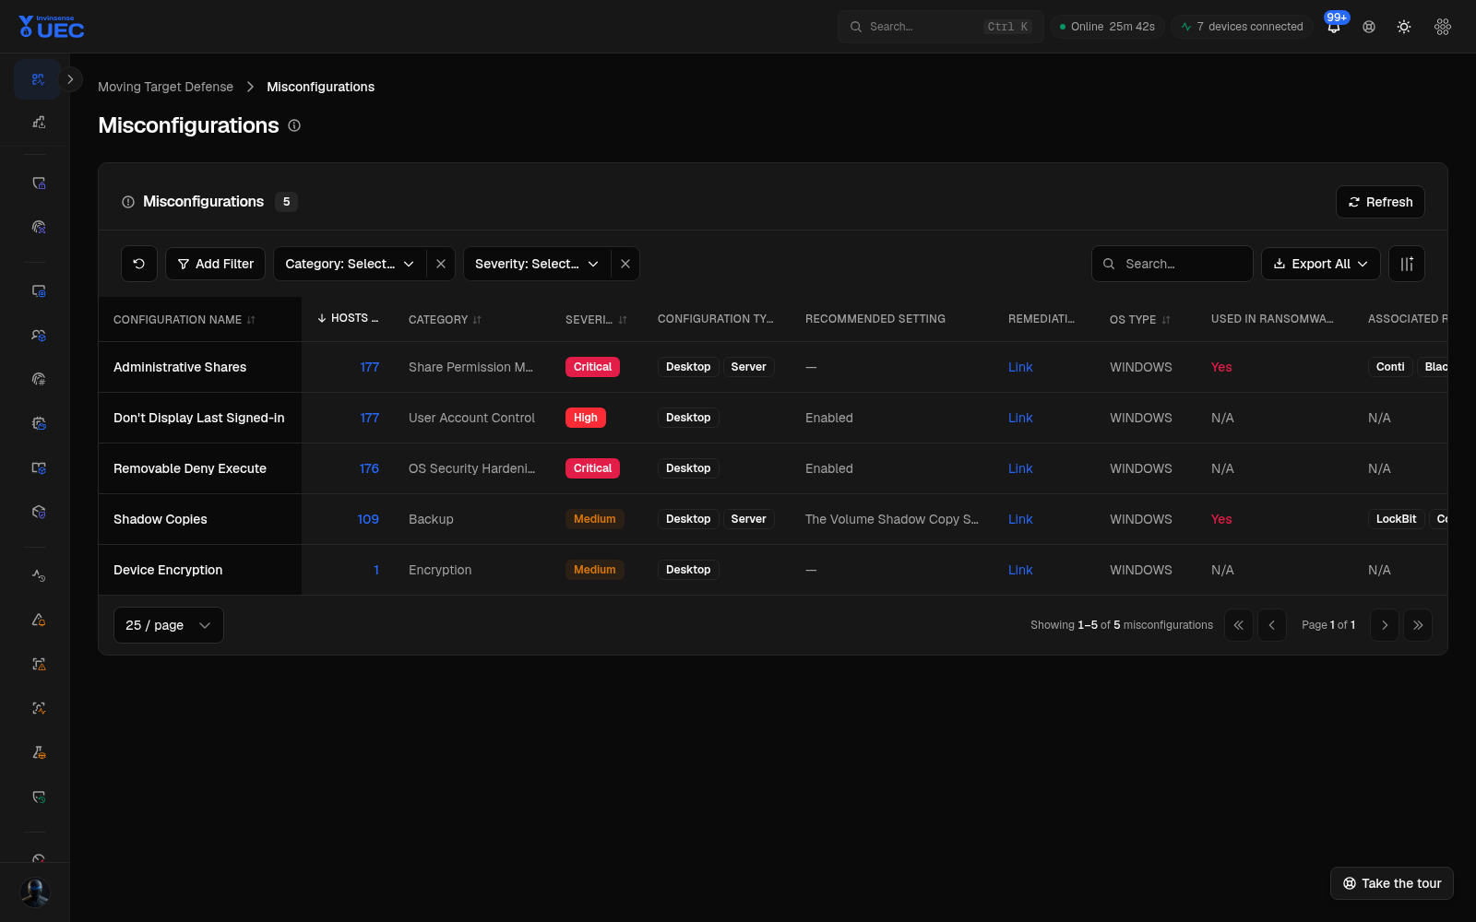Viewport: 1476px width, 922px height.
Task: Click user avatar at sidebar bottom
Action: (x=35, y=892)
